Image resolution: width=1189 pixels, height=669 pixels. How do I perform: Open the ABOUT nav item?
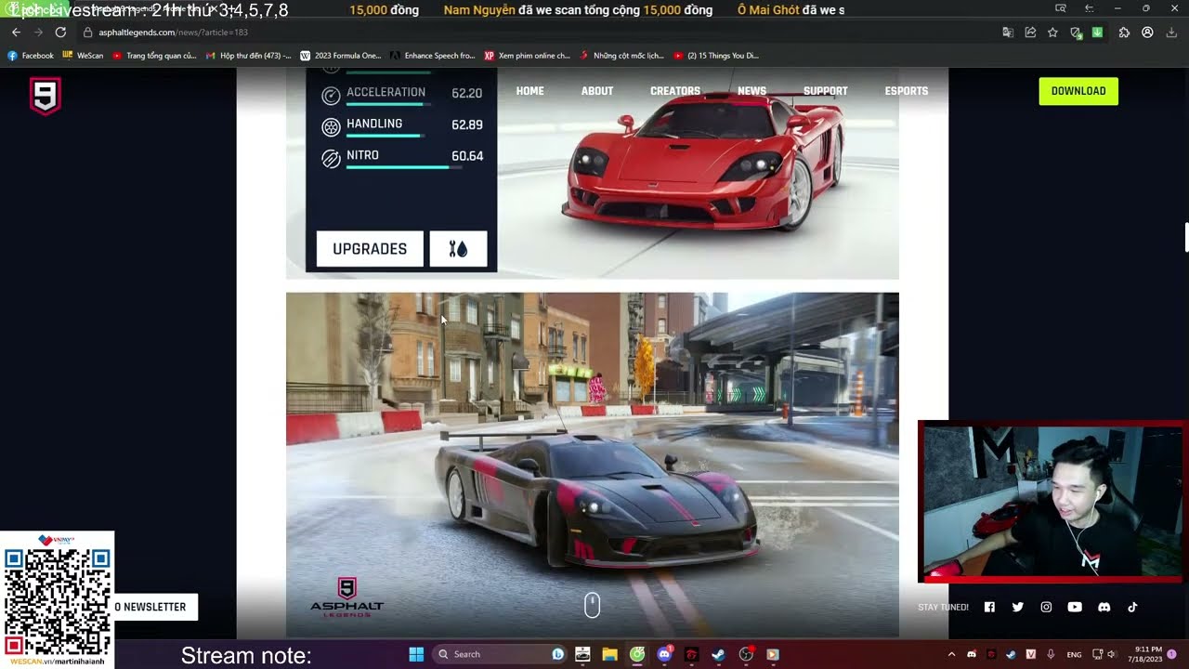pos(597,91)
